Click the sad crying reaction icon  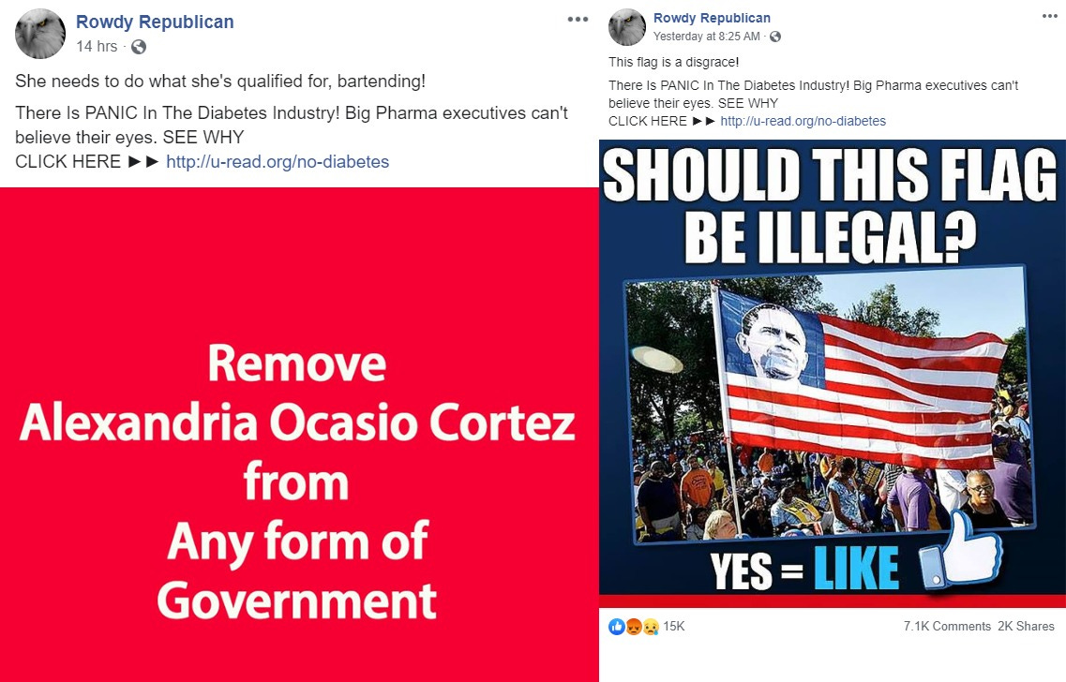pos(651,627)
